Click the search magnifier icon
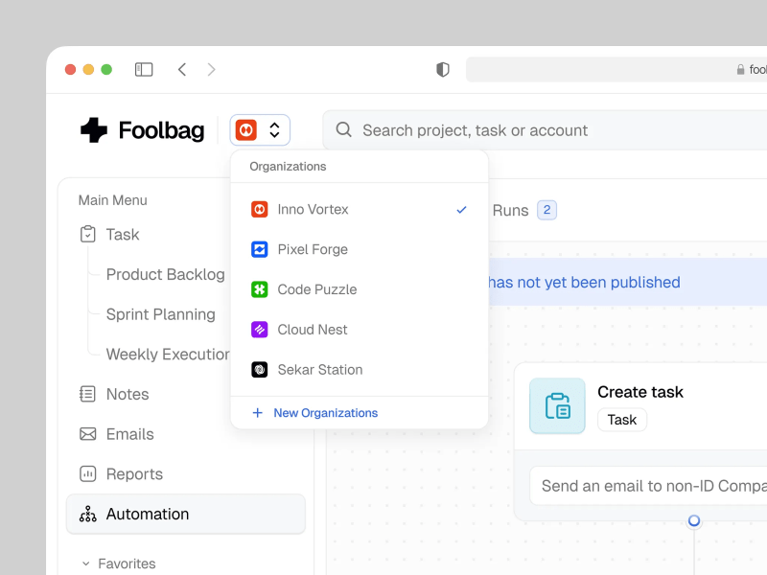Screen dimensions: 767x575 point(343,129)
